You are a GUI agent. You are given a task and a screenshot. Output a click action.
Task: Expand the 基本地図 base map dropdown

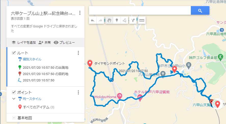click(14, 118)
